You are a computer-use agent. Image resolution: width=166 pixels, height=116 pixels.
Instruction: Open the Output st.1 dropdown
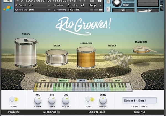pos(49,5)
